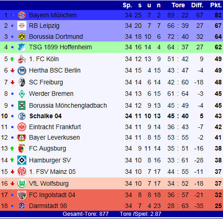Click the 1. FSV Mainz 05 logo
Viewport: 223px width, 219px height.
pyautogui.click(x=22, y=172)
